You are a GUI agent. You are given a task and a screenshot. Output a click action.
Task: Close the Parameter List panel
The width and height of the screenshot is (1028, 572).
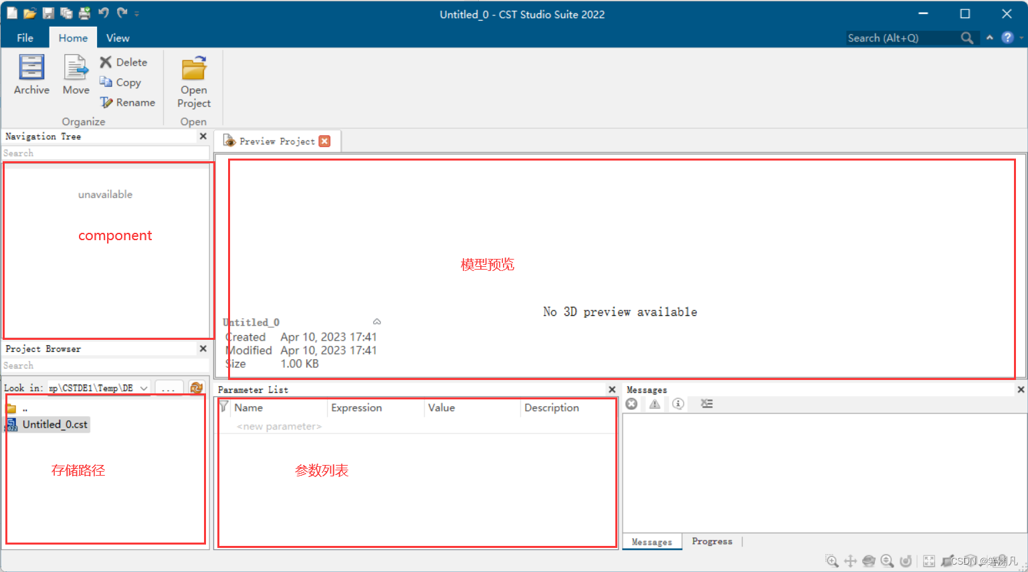tap(612, 389)
